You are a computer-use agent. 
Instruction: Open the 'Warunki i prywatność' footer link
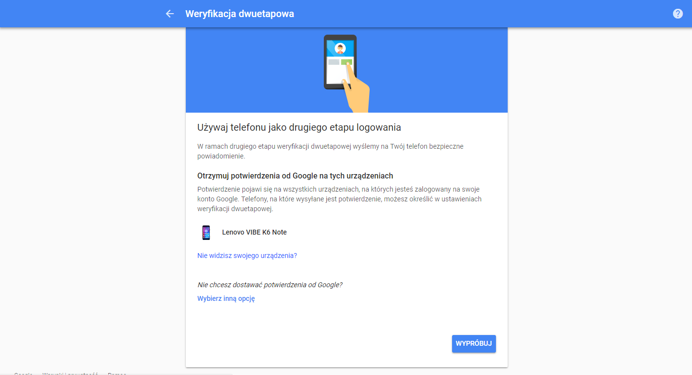pyautogui.click(x=70, y=374)
